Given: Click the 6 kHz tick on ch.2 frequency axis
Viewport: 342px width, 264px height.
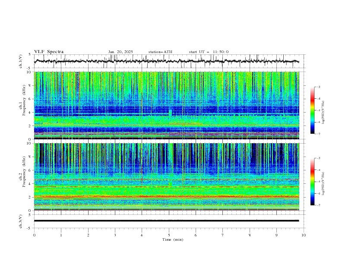Looking at the screenshot, I should point(30,170).
